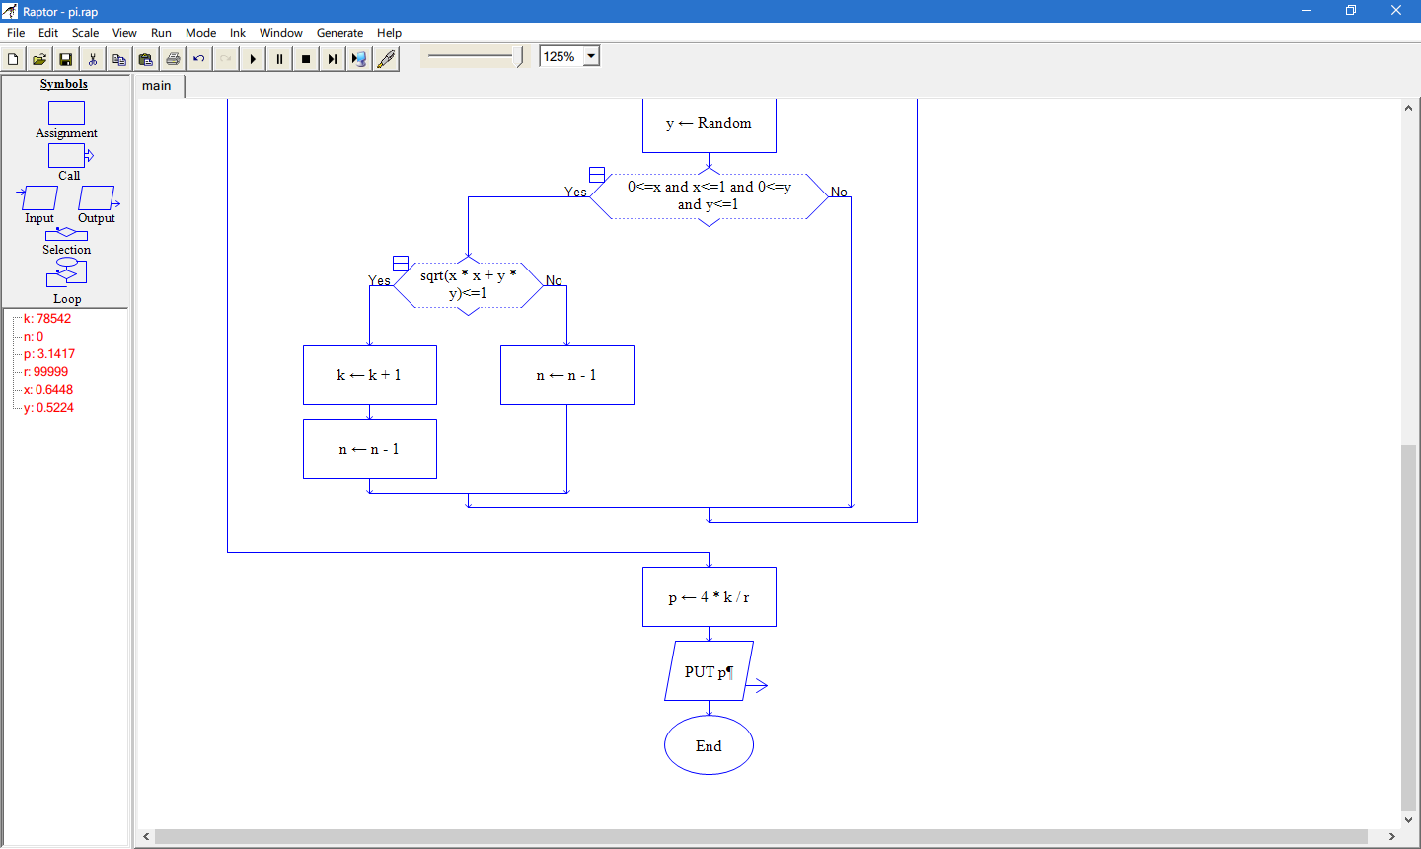The width and height of the screenshot is (1421, 849).
Task: Step to next shape icon
Action: 333,59
